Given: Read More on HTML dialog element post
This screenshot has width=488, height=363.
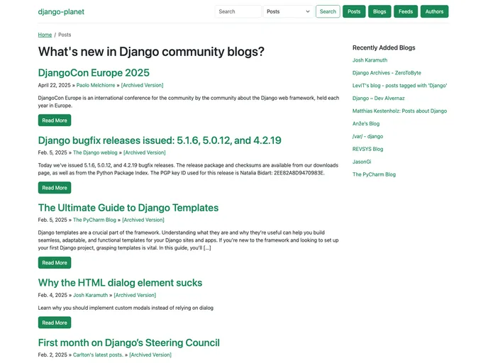Looking at the screenshot, I should 55,323.
